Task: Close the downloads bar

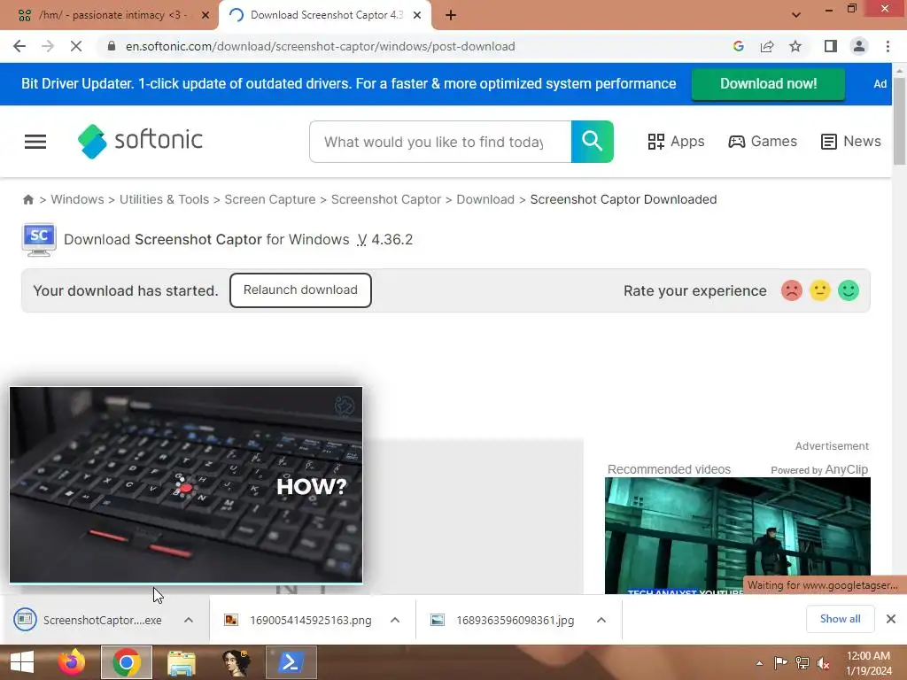Action: point(891,619)
